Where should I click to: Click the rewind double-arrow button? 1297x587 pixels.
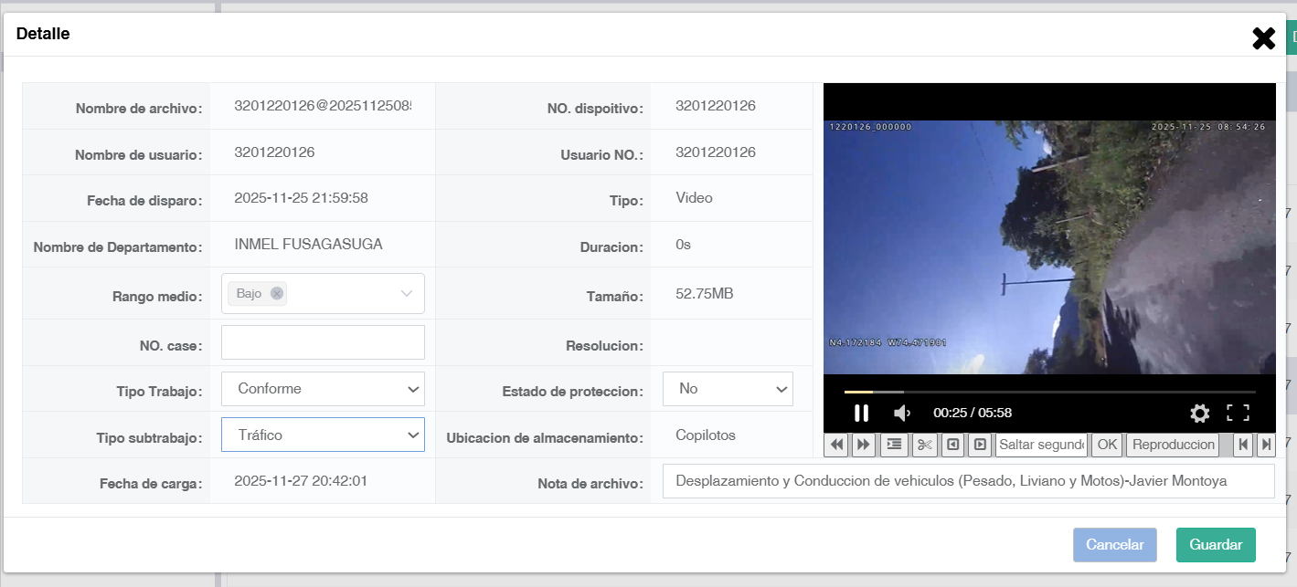click(836, 445)
